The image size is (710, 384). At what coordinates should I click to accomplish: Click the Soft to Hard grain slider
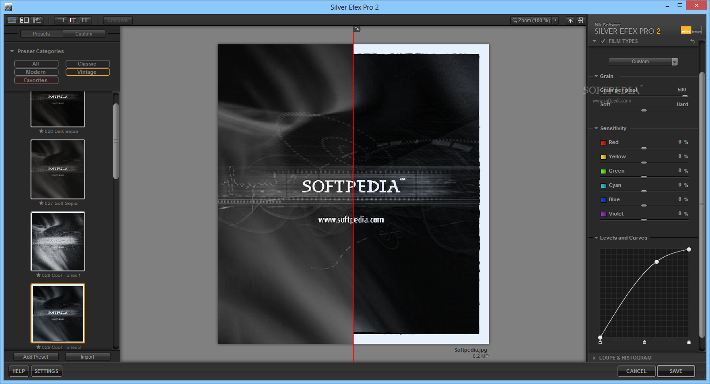644,110
